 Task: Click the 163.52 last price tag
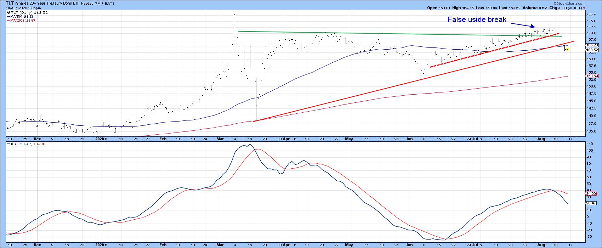click(x=591, y=50)
